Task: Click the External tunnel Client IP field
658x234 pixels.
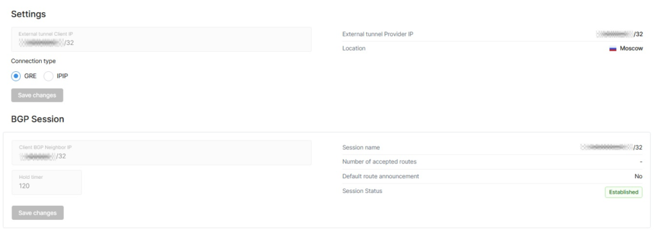Action: 161,39
